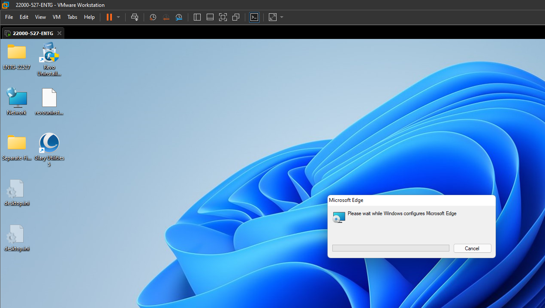Viewport: 545px width, 308px height.
Task: Switch to Unity mode
Action: tap(236, 17)
